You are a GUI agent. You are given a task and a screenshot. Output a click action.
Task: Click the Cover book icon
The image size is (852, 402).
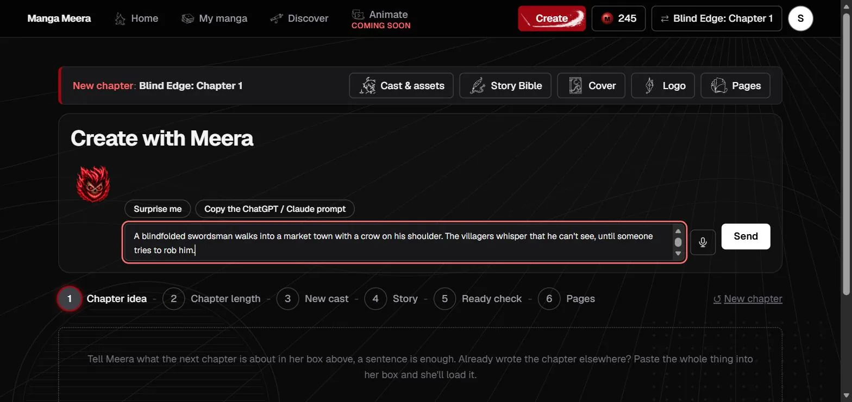click(x=575, y=86)
